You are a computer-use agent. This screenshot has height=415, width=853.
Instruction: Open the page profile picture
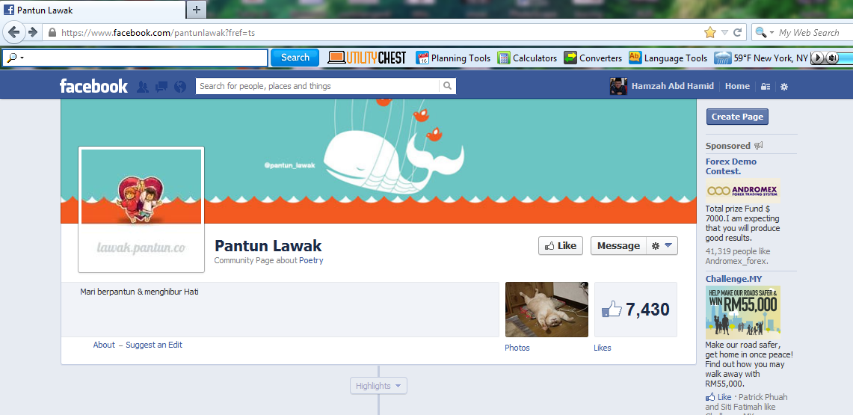tap(141, 209)
